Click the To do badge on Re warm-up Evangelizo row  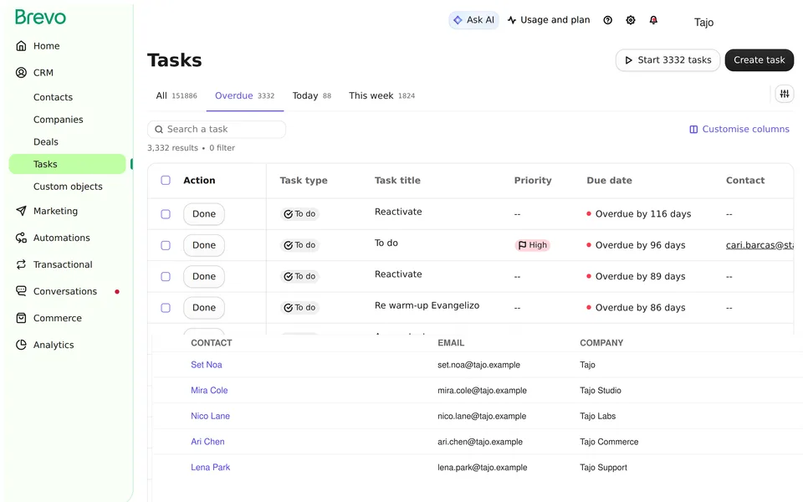[300, 307]
